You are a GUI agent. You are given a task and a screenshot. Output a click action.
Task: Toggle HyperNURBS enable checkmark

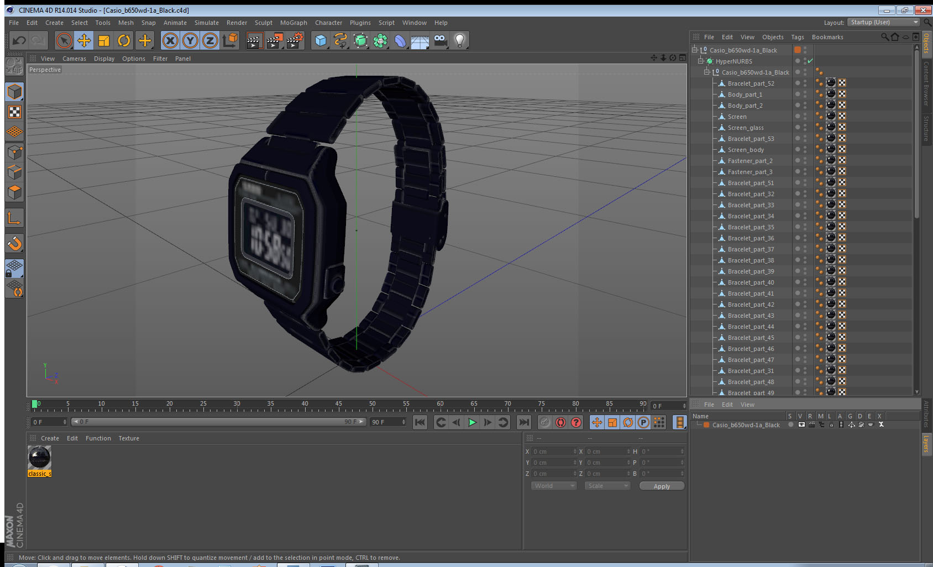(810, 61)
